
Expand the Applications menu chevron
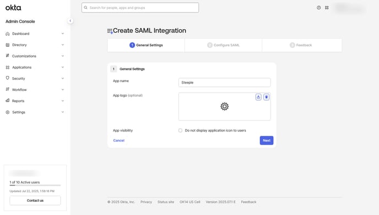(63, 67)
